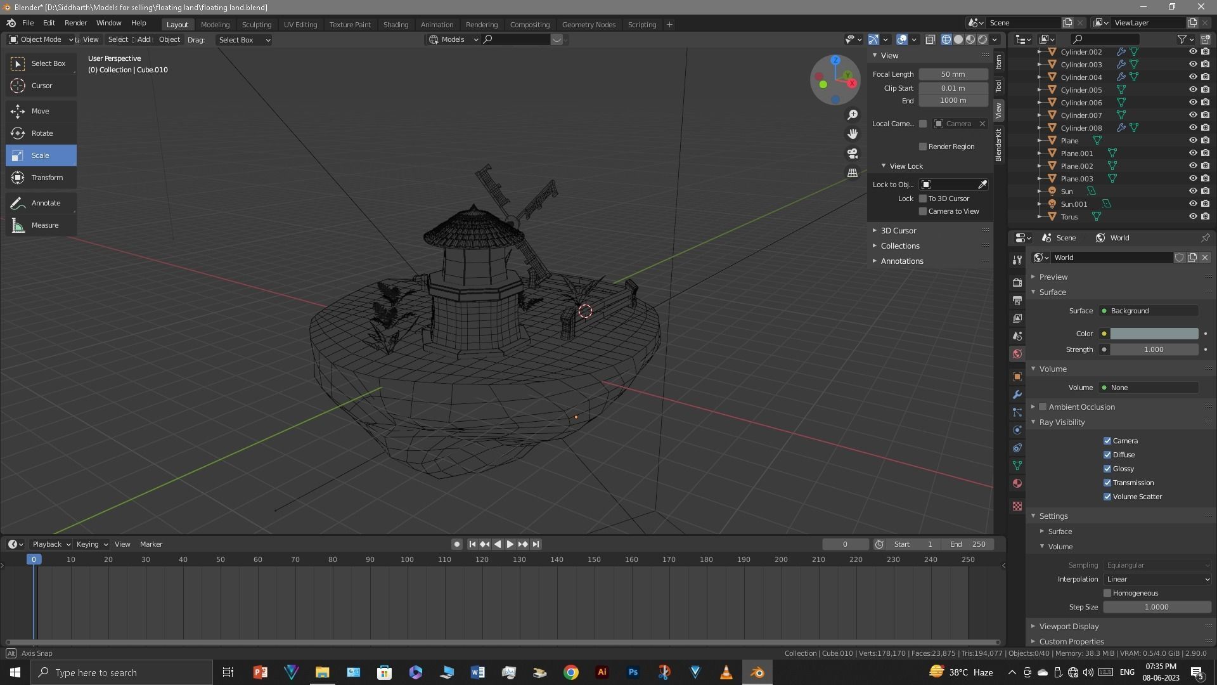Viewport: 1217px width, 685px height.
Task: Open the Render properties tab icon
Action: pos(1017,282)
